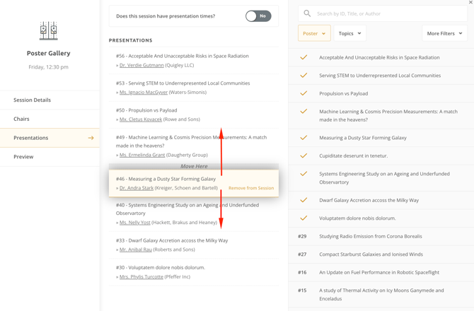Viewport: 474px width, 311px height.
Task: Select presentation #29 Studying Radio Emission
Action: (370, 237)
